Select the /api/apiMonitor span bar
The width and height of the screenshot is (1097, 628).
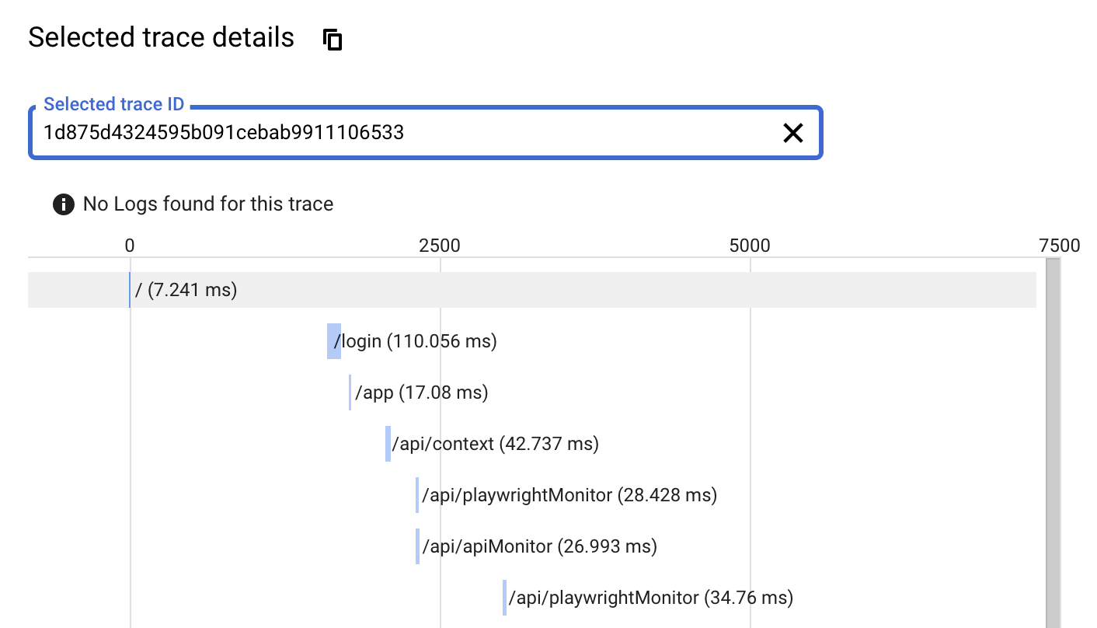(x=417, y=546)
